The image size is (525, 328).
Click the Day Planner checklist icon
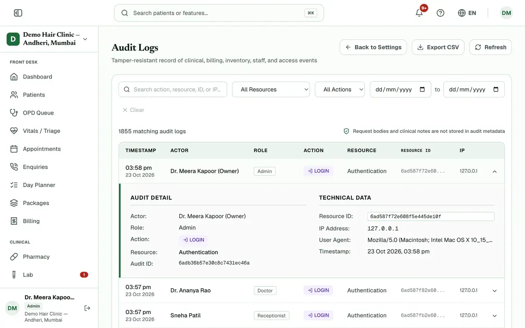click(x=14, y=185)
